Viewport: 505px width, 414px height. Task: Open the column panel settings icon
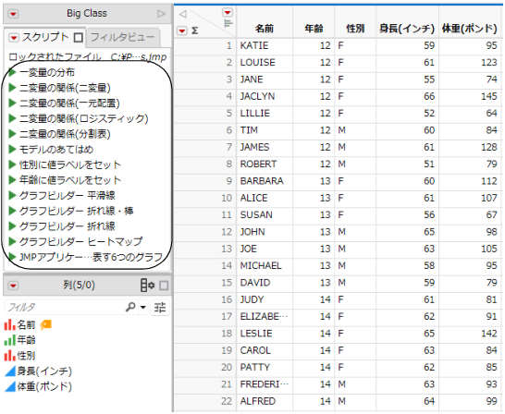[148, 286]
